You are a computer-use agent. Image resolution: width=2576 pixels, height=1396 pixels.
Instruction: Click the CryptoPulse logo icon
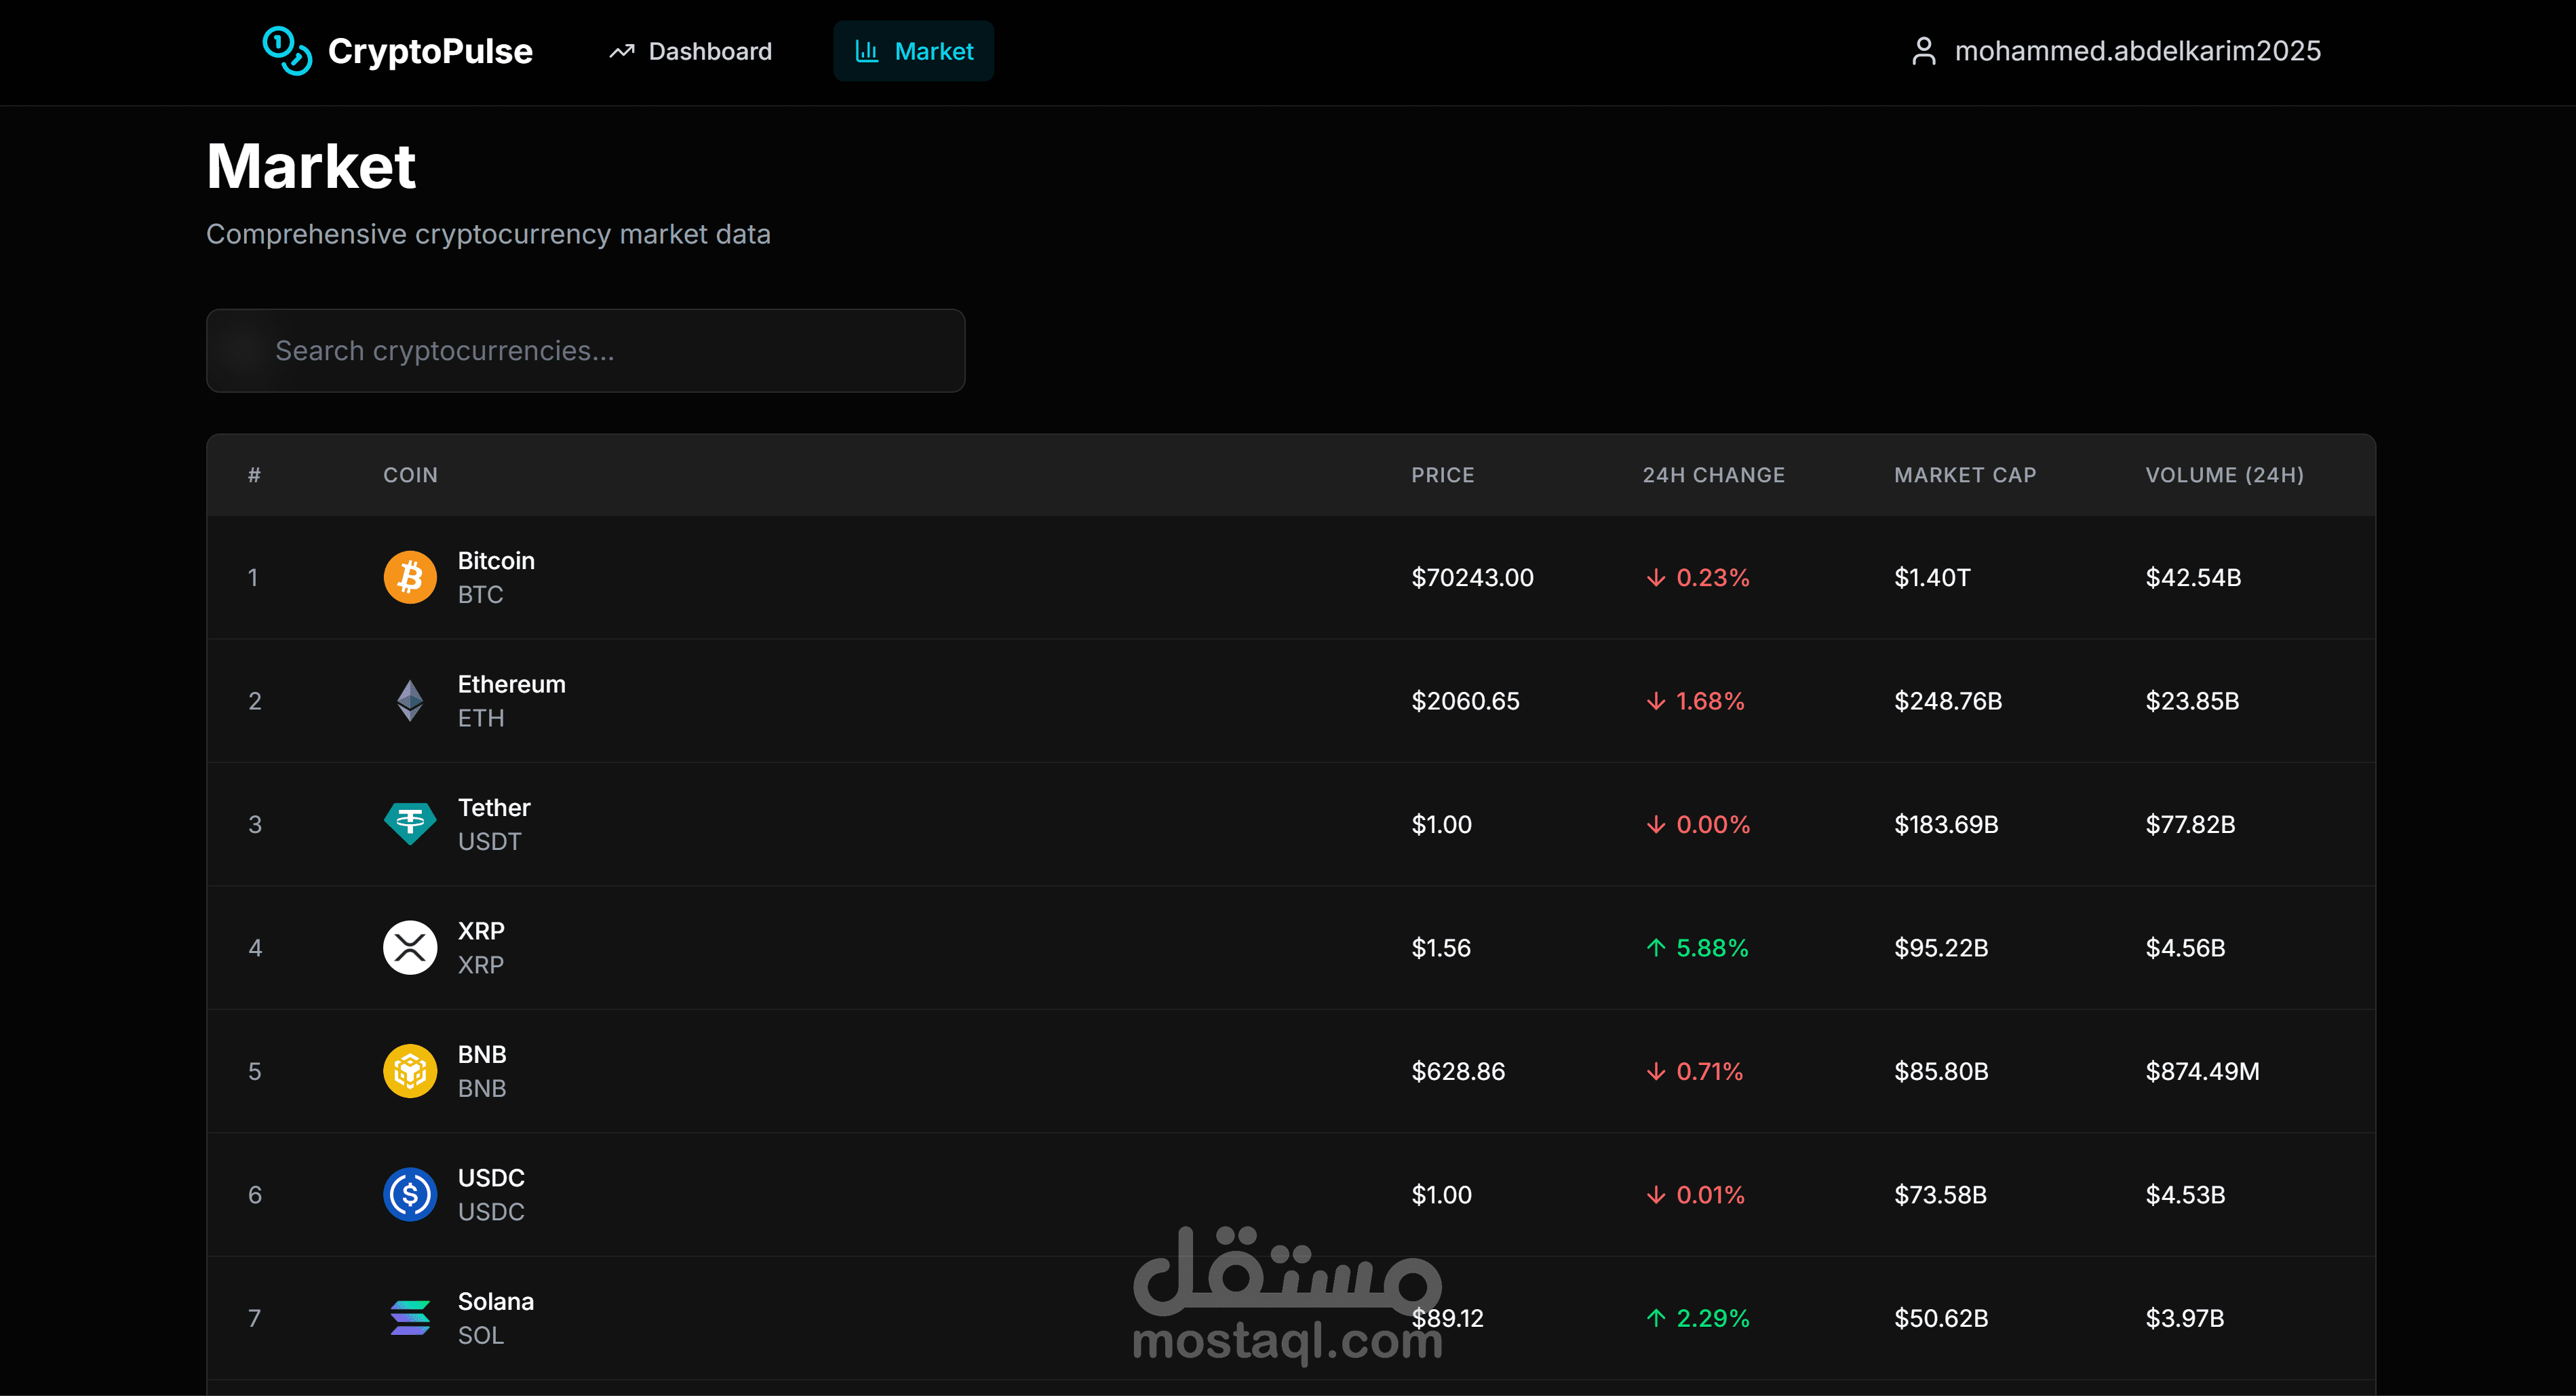[287, 51]
